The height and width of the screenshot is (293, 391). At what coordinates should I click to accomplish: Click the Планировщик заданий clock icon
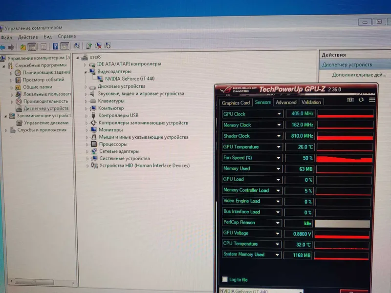18,72
